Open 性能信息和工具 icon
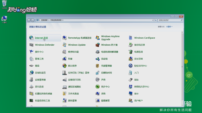Screen dimensions: 202x113 [x=31, y=101]
